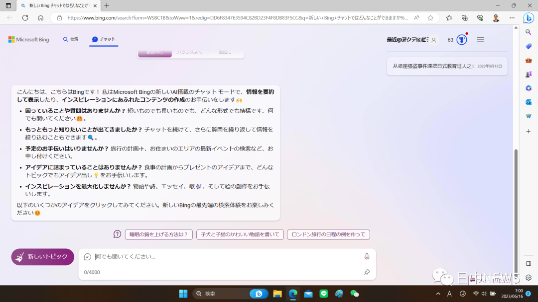This screenshot has height=302, width=538.
Task: Open WeChat from the taskbar
Action: (355, 294)
